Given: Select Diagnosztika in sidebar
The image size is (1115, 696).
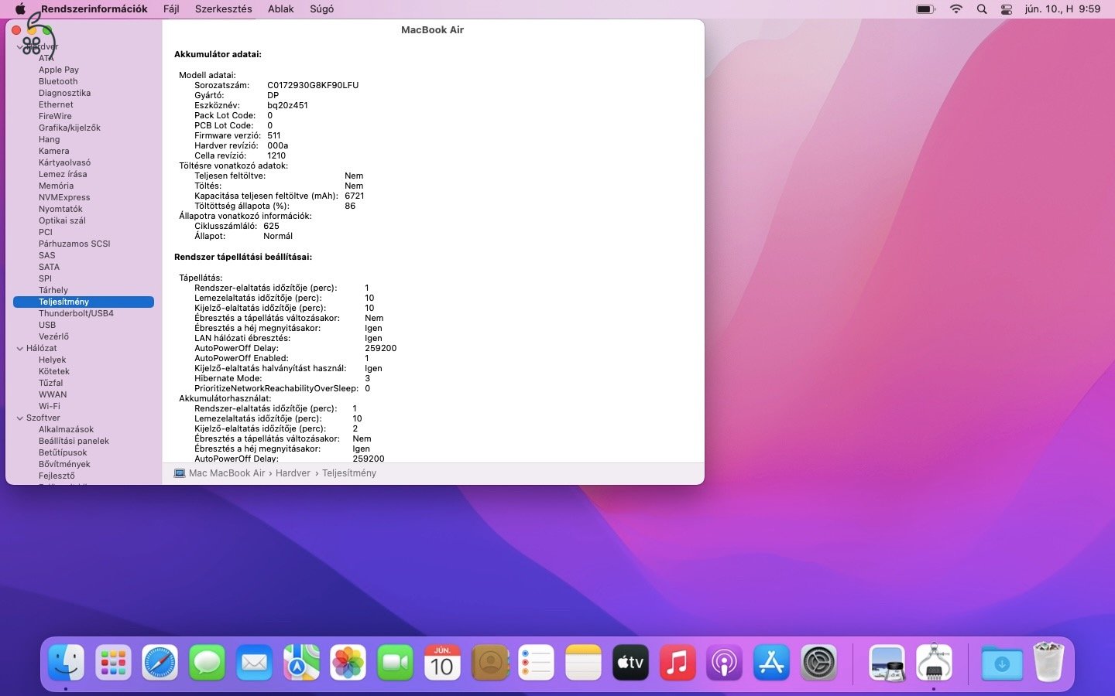Looking at the screenshot, I should click(65, 93).
